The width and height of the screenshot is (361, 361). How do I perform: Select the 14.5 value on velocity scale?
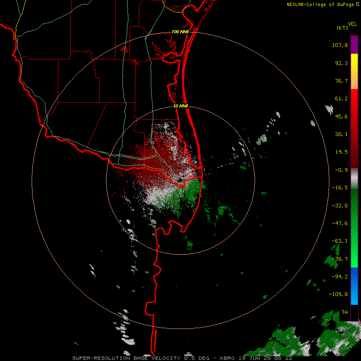(341, 152)
